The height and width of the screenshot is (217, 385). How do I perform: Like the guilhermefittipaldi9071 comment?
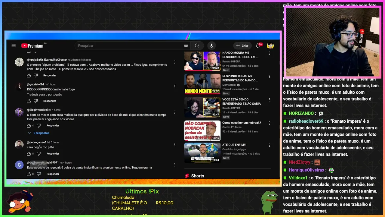pyautogui.click(x=29, y=174)
